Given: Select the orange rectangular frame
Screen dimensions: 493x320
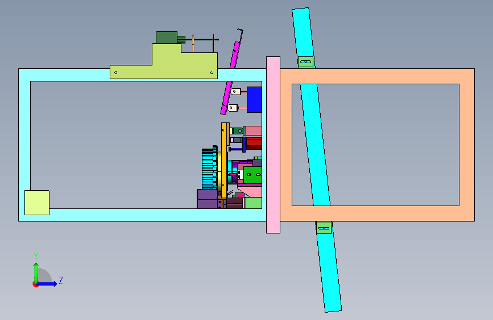Looking at the screenshot, I should coord(378,76).
